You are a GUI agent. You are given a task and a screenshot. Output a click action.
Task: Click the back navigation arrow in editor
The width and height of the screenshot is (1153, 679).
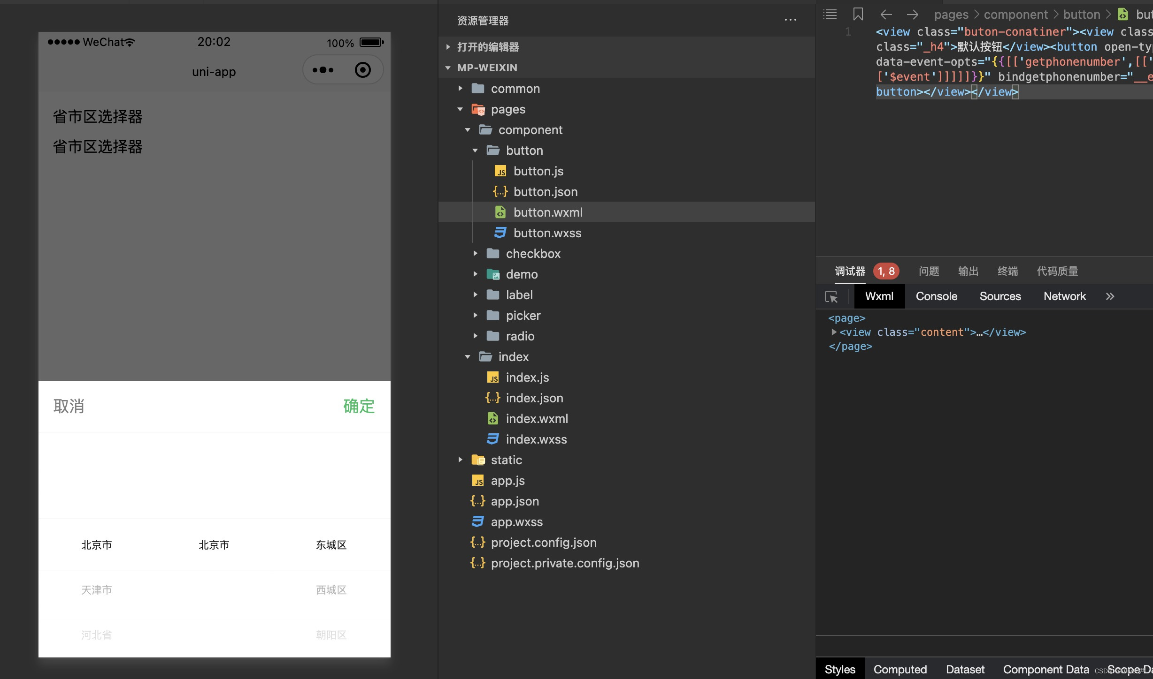[x=886, y=15]
